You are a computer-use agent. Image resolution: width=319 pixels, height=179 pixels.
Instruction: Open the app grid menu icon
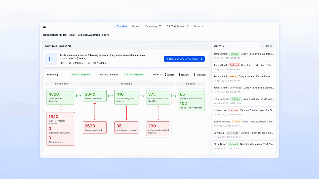coord(45,26)
